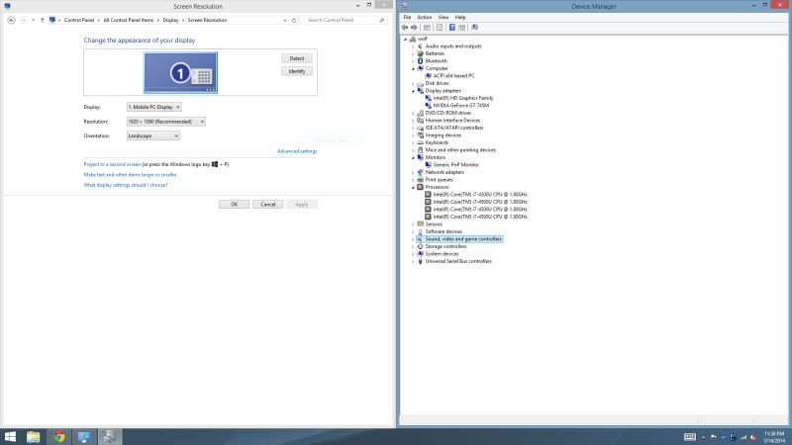
Task: Open File Explorer from the taskbar
Action: 34,436
